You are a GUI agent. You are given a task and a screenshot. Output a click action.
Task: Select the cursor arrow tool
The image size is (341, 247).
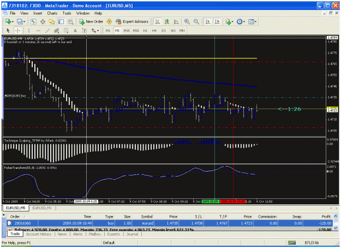pyautogui.click(x=8, y=31)
